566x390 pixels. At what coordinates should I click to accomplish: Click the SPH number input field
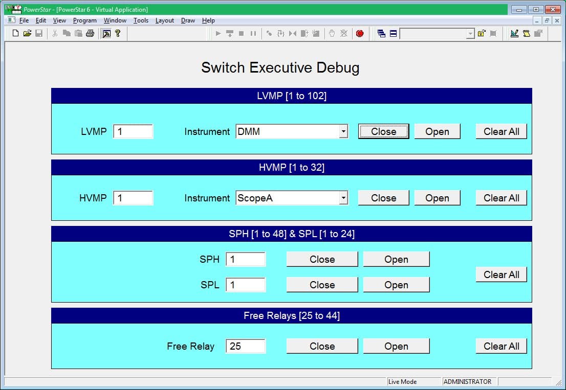point(246,259)
